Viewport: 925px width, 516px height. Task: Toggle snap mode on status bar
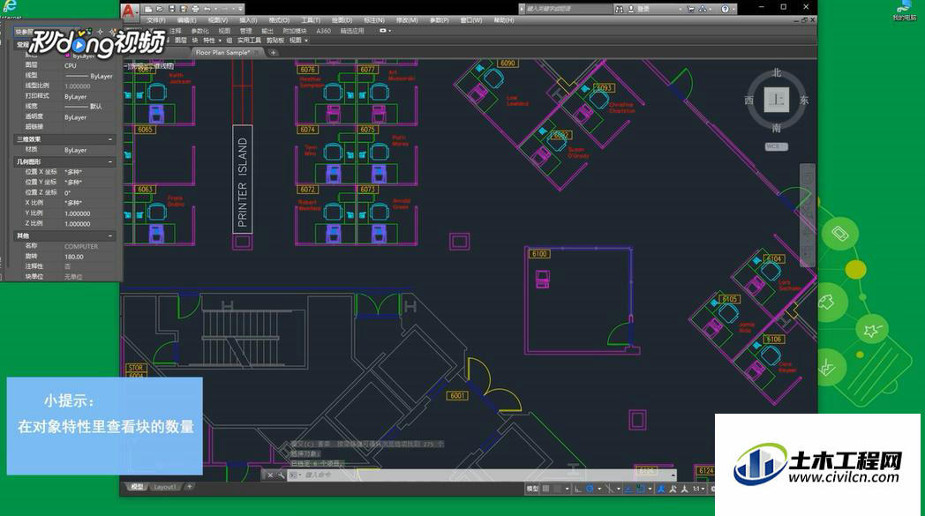[x=558, y=489]
